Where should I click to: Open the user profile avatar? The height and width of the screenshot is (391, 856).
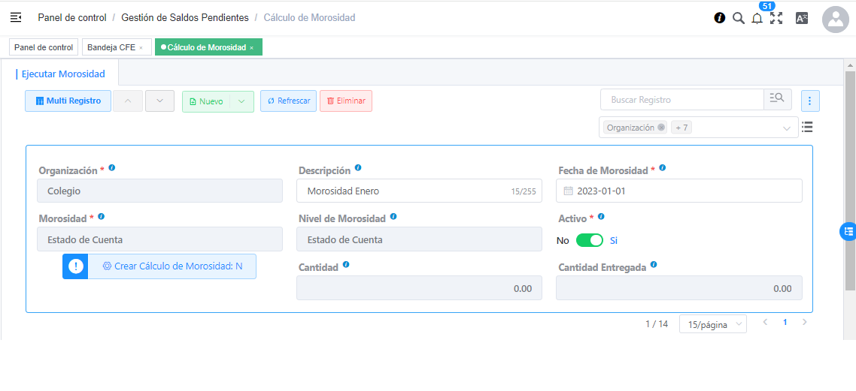point(836,20)
